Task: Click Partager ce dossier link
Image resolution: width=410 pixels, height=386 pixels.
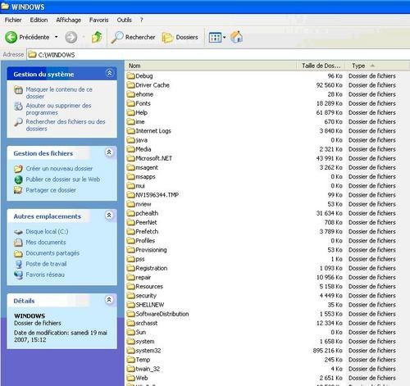Action: (51, 190)
